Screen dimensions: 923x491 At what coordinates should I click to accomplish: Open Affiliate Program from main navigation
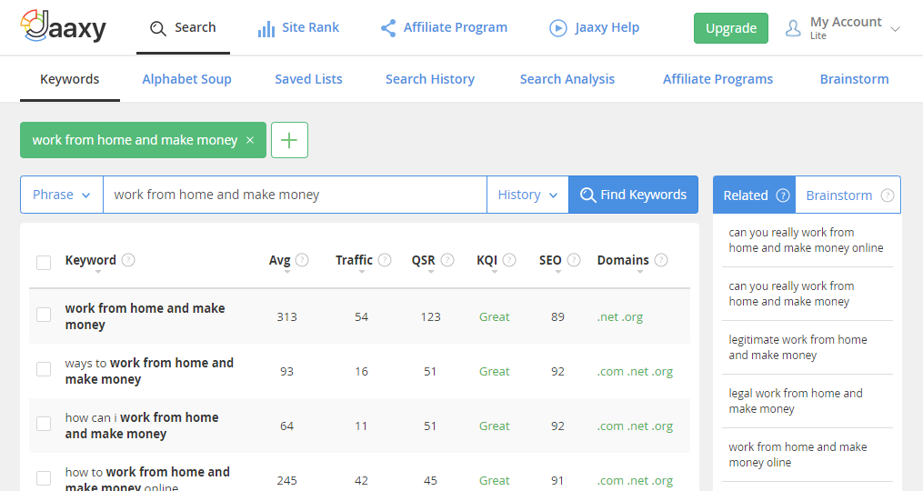[444, 27]
